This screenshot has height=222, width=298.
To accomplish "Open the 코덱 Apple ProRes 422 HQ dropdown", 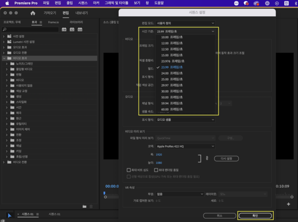I will [x=185, y=146].
